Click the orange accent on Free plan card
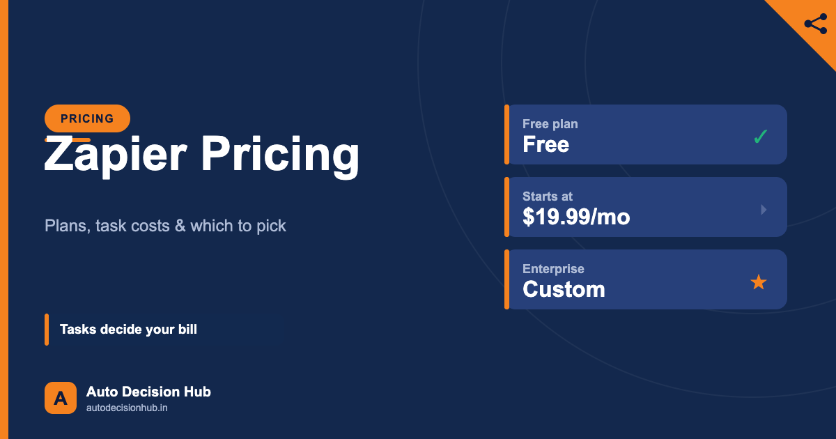Image resolution: width=836 pixels, height=439 pixels. click(x=506, y=134)
